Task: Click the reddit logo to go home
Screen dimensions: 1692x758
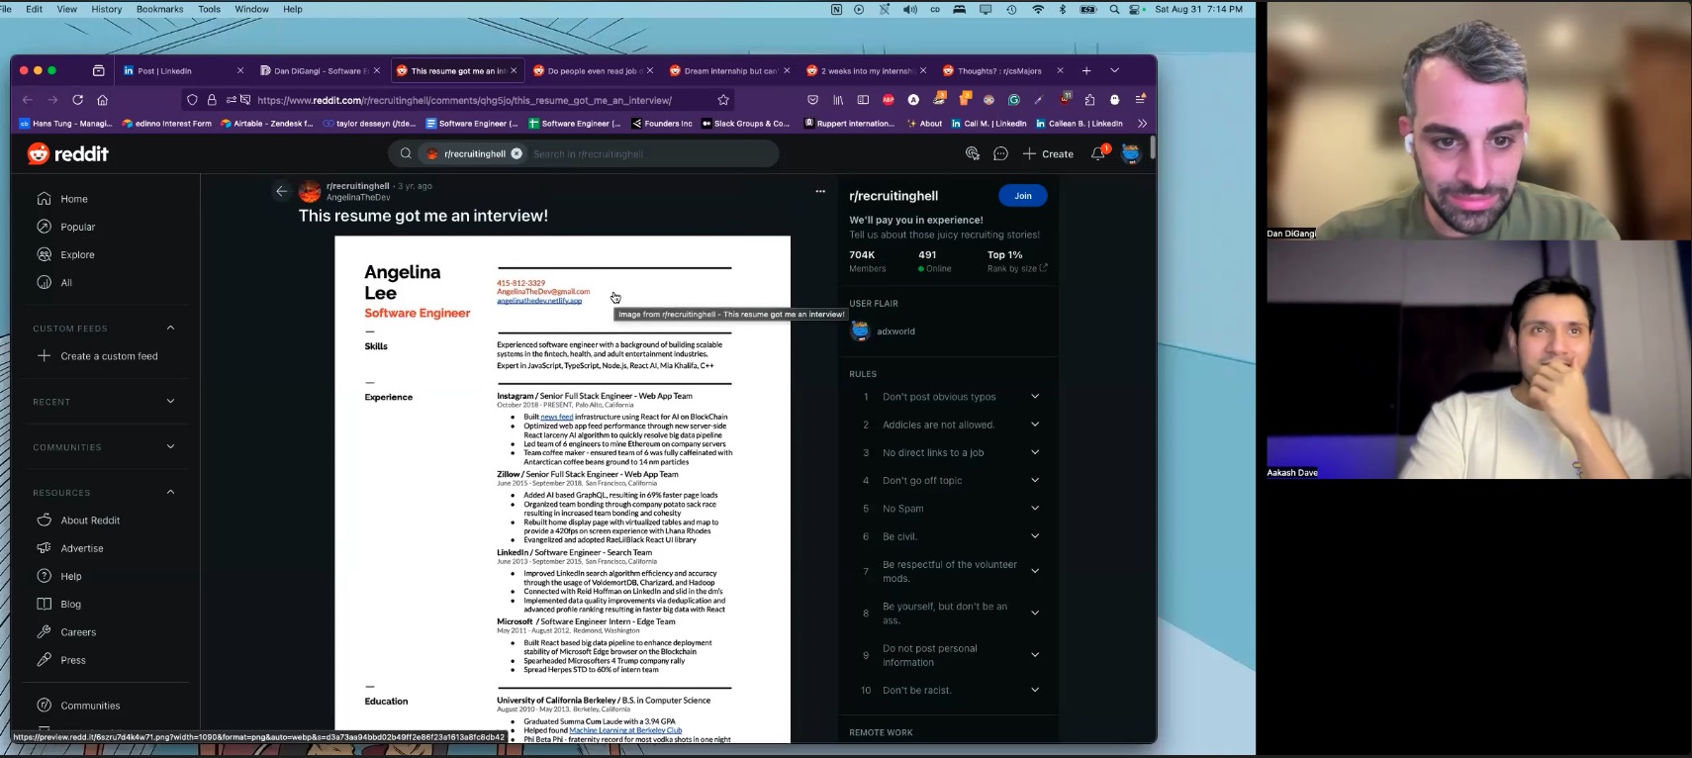Action: point(68,153)
